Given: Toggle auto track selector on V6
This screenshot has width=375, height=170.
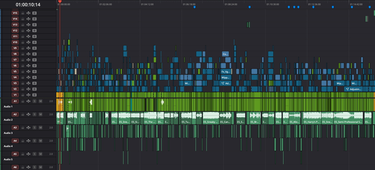Looking at the screenshot, I should pos(28,66).
